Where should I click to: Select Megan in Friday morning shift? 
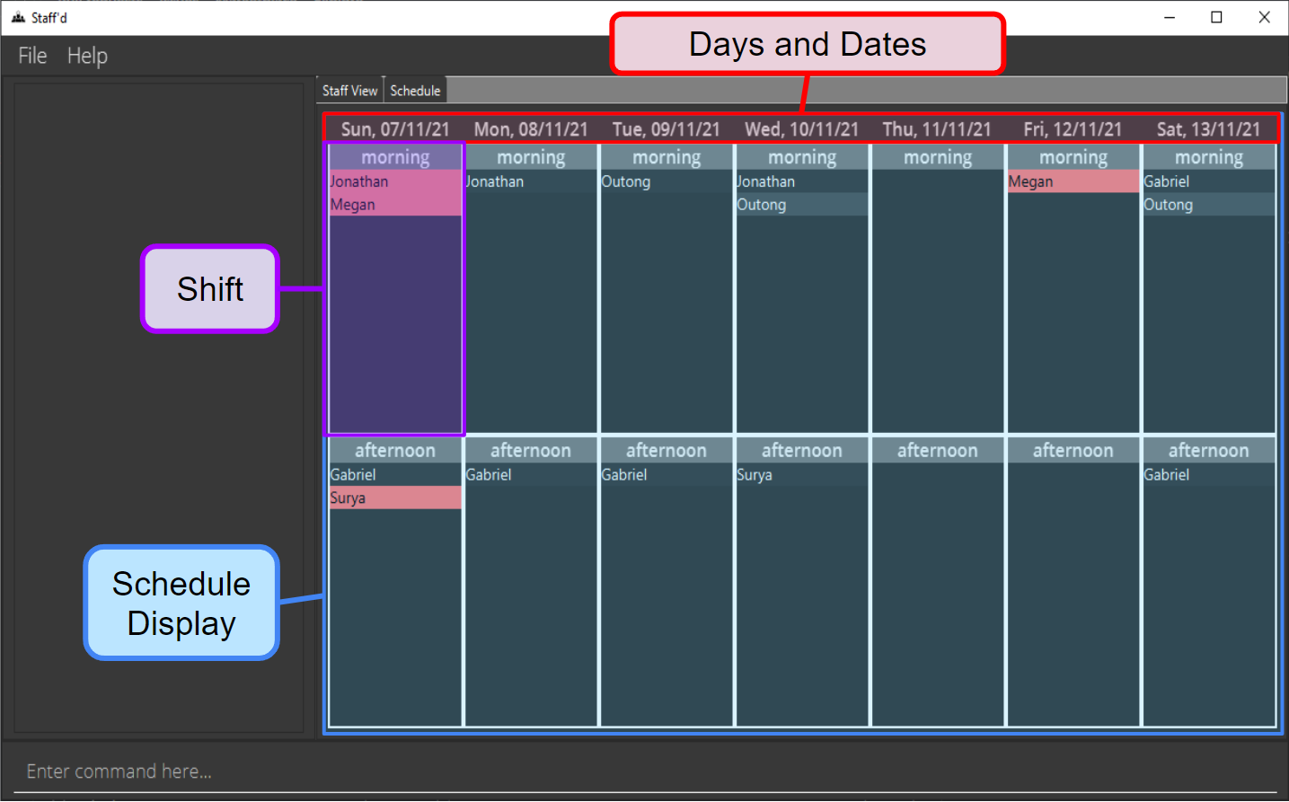[x=1073, y=181]
